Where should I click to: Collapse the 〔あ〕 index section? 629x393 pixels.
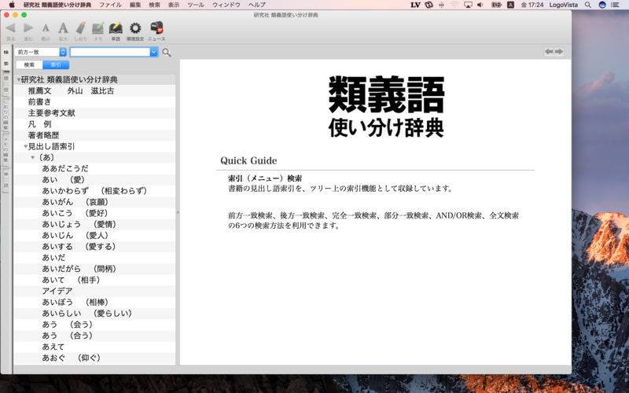click(x=33, y=158)
